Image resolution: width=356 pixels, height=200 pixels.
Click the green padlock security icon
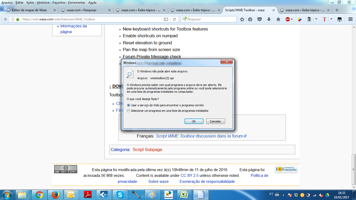pos(18,19)
